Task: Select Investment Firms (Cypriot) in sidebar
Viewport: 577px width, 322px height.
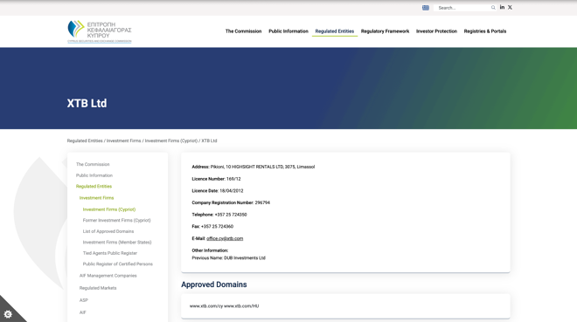Action: pos(109,209)
